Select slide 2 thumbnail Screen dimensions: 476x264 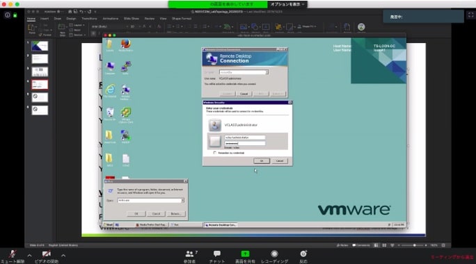coord(40,58)
